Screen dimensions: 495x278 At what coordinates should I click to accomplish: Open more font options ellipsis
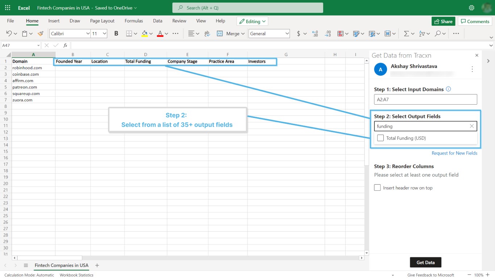[175, 34]
